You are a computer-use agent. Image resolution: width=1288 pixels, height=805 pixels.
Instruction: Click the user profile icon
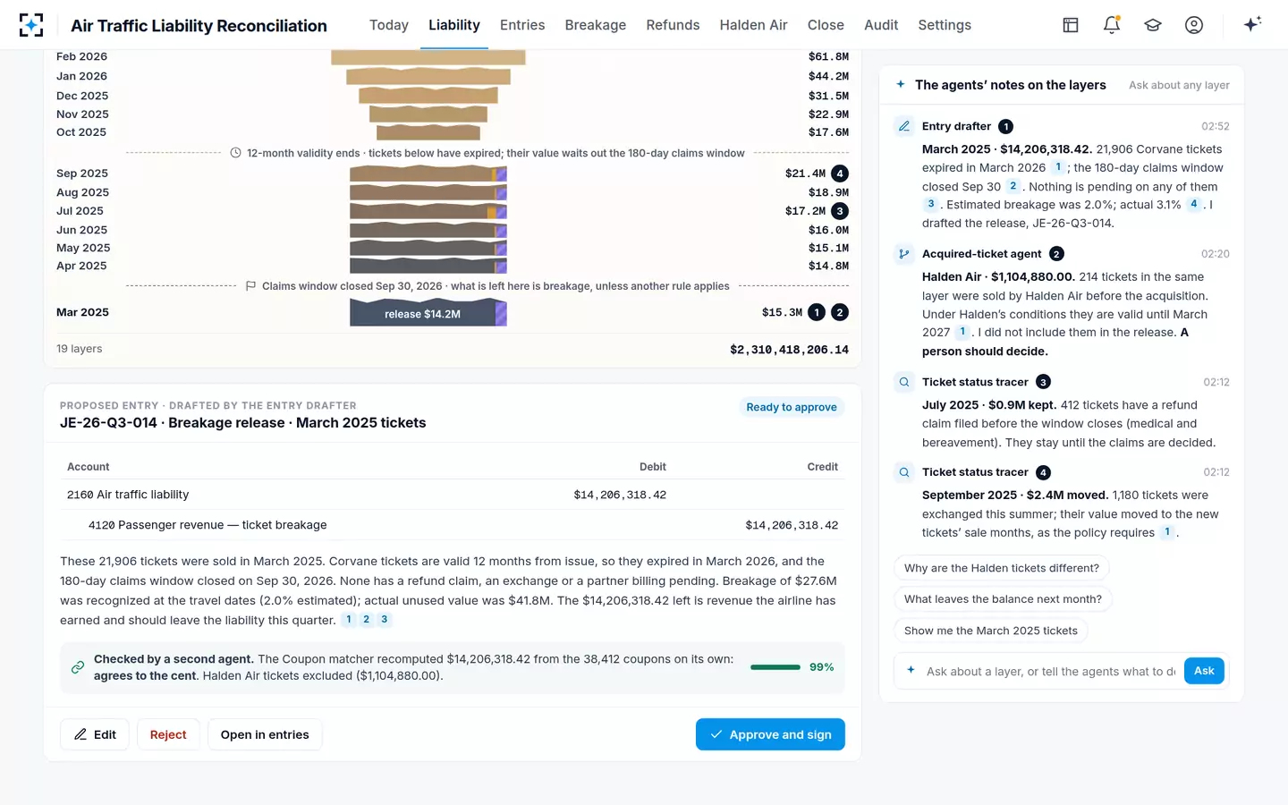click(x=1194, y=25)
